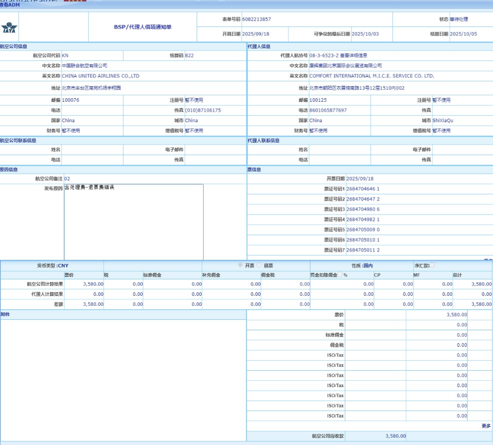
Task: Click the IATA logo icon
Action: [9, 27]
